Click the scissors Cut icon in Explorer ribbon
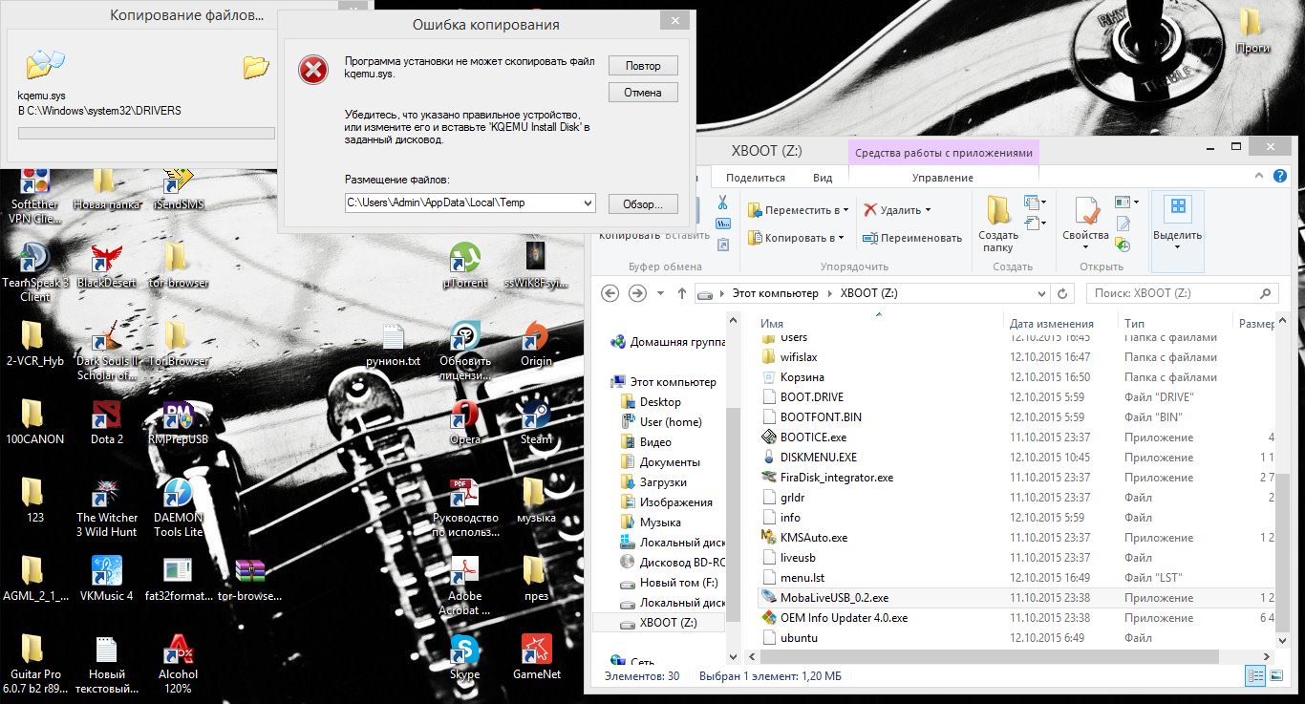 [x=723, y=203]
